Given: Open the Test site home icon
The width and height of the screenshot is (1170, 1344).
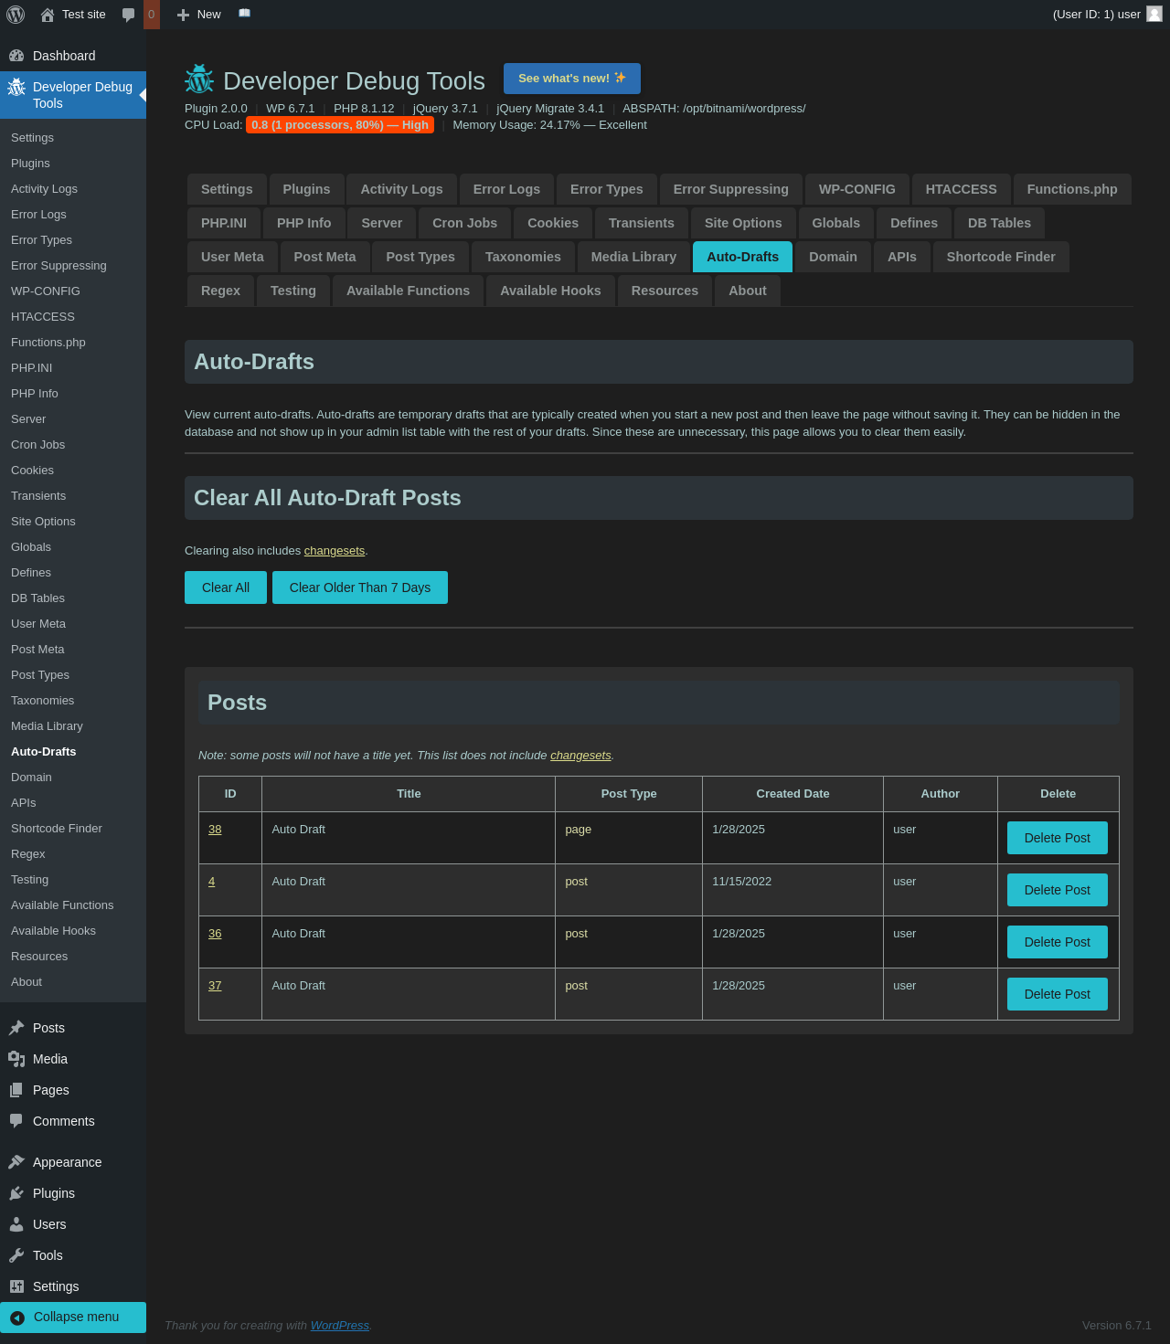Looking at the screenshot, I should pyautogui.click(x=48, y=15).
